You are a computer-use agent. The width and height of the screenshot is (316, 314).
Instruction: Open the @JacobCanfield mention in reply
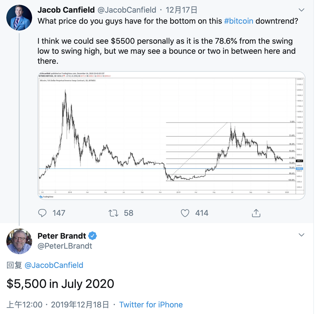point(54,265)
